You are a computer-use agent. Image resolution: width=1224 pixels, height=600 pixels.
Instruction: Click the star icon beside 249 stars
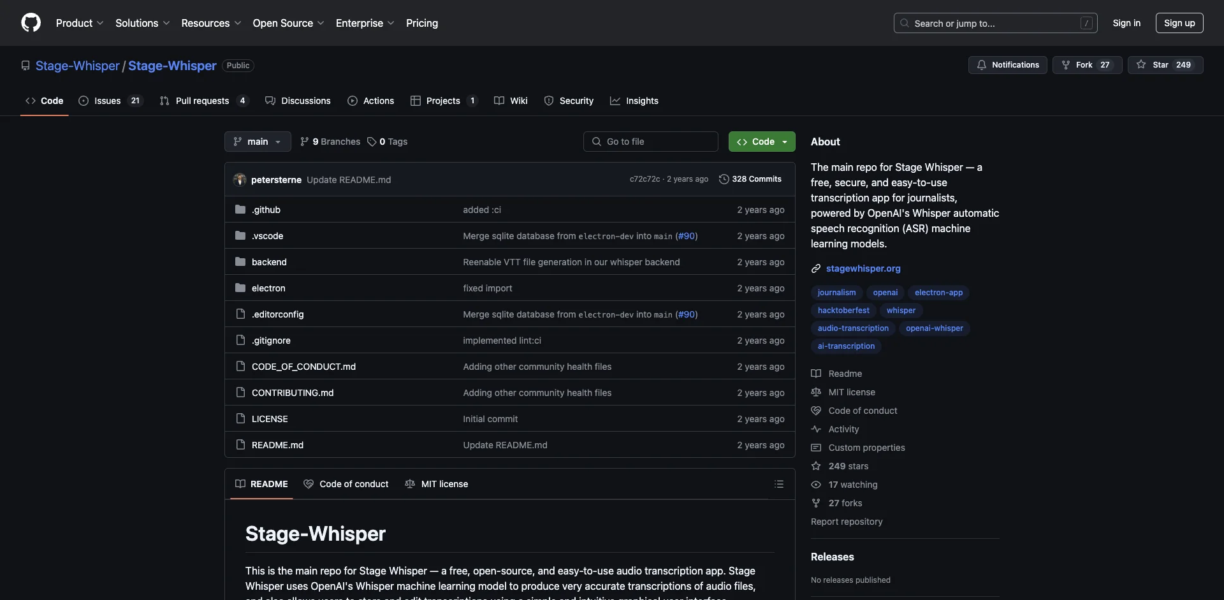pos(816,466)
